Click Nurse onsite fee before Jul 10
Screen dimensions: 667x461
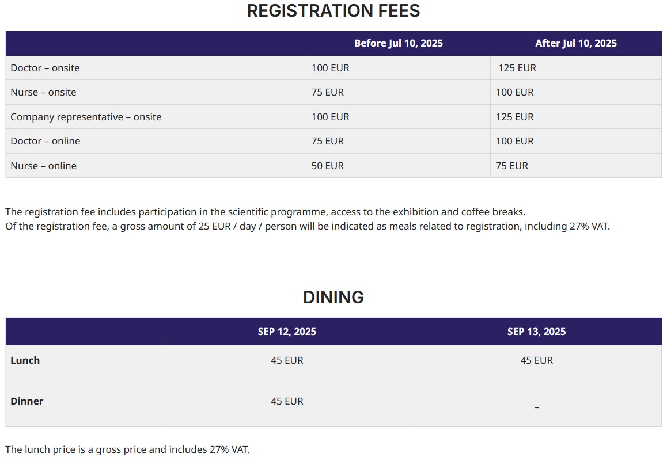pos(327,92)
